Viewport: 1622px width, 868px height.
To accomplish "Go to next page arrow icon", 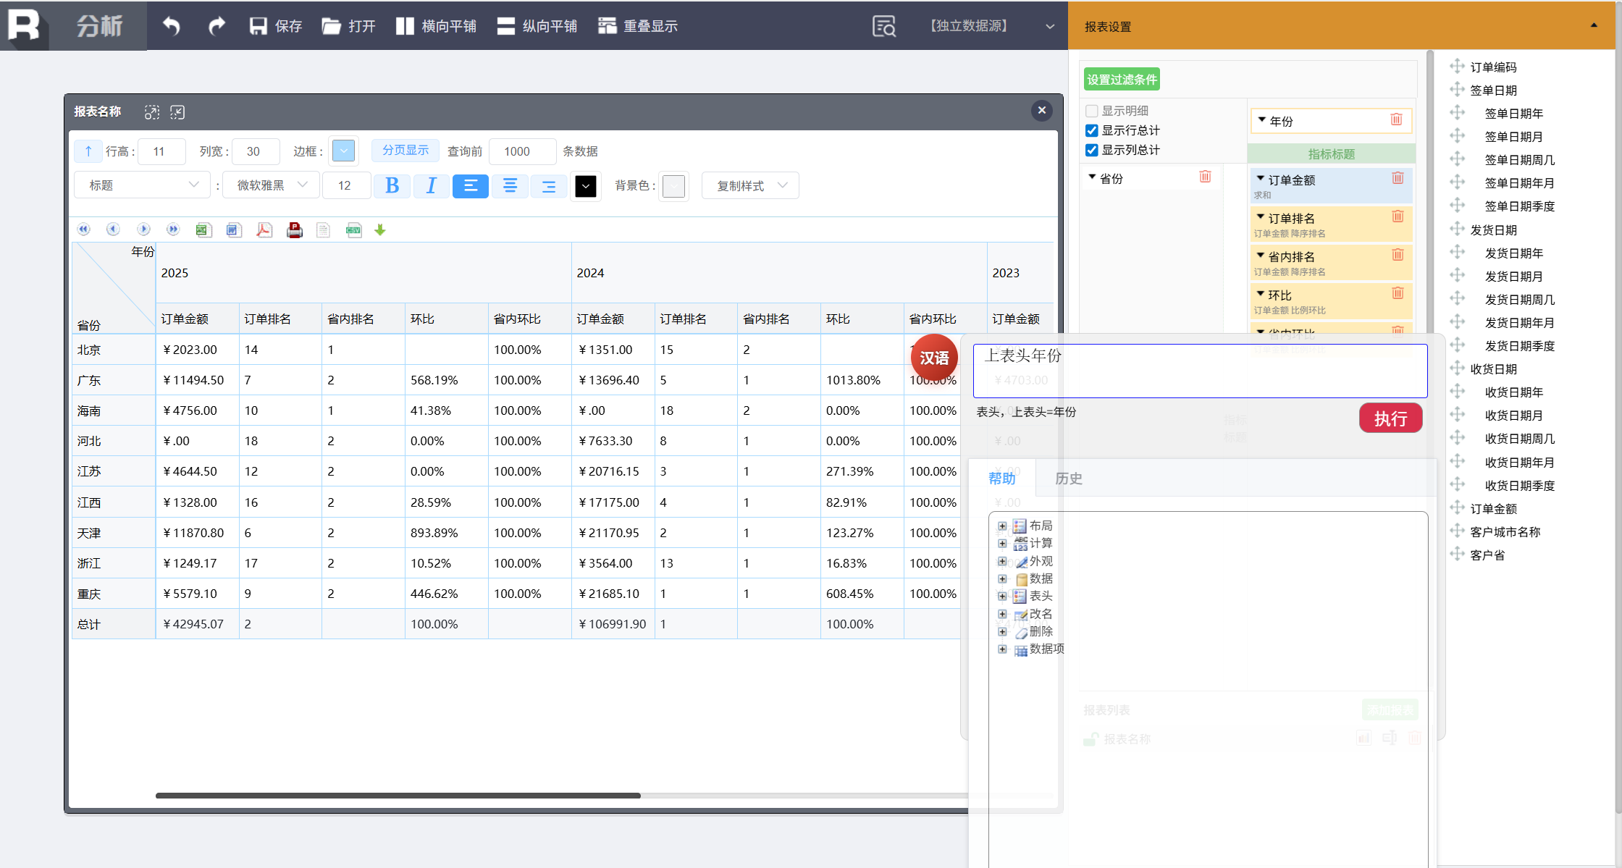I will 143,229.
